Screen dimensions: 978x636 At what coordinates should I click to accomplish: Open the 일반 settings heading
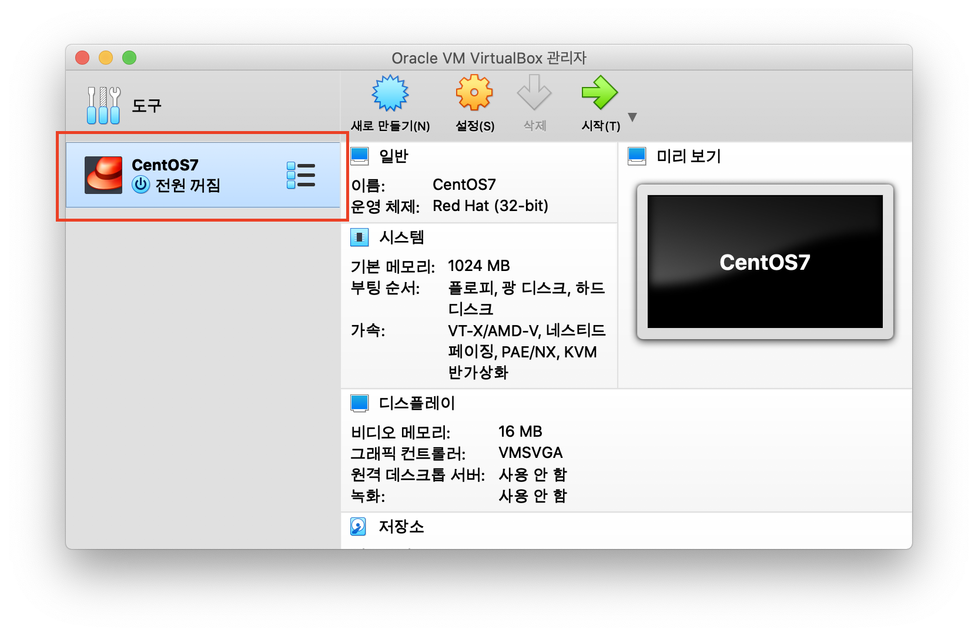click(394, 156)
